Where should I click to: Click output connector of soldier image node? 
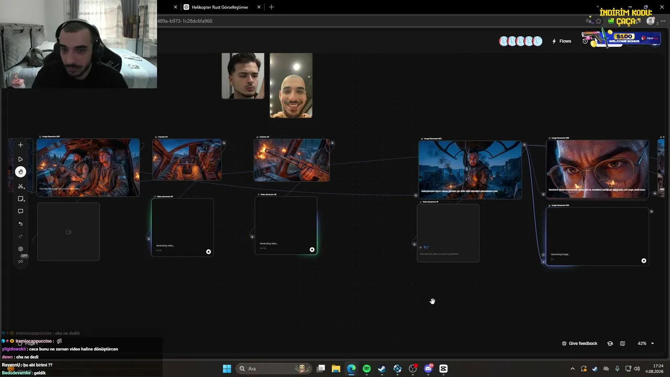click(x=524, y=145)
